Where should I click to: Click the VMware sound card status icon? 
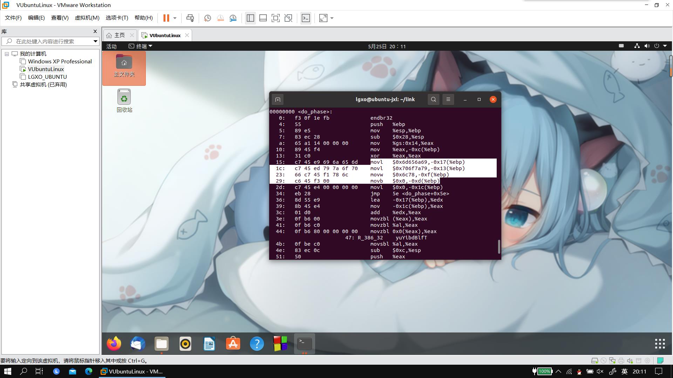tap(630, 360)
